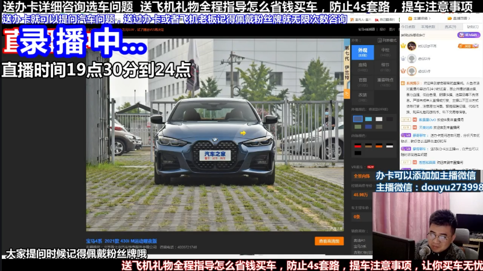Click the 0条 owner price entries

pos(357,217)
